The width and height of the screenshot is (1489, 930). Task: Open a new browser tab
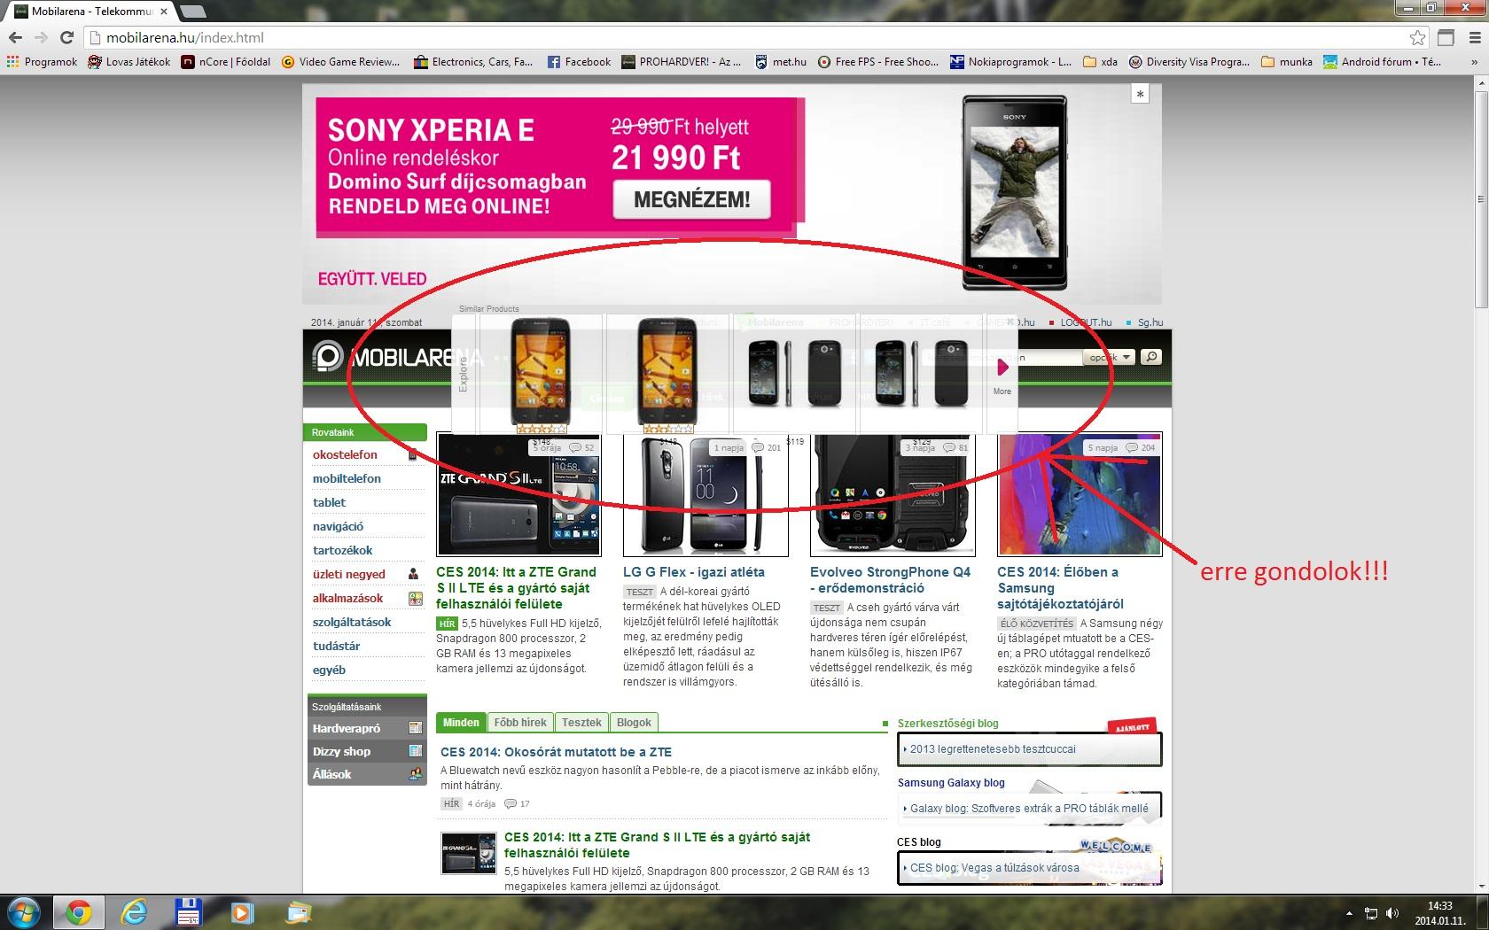tap(192, 12)
